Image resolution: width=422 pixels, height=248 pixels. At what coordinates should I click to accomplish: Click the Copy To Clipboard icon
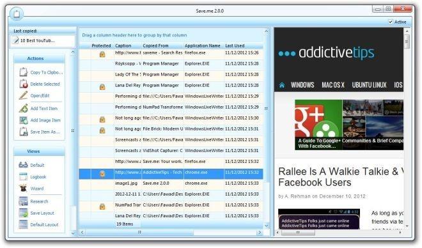tap(24, 72)
